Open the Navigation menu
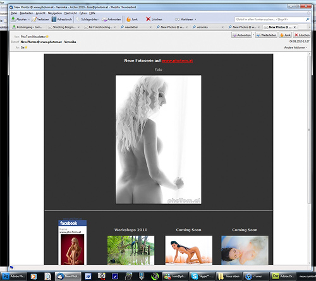This screenshot has width=316, height=281. click(x=55, y=13)
